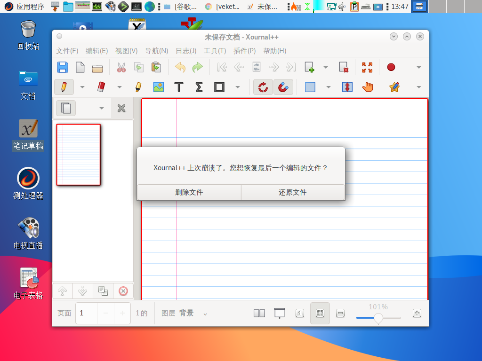The height and width of the screenshot is (361, 482).
Task: Open the shape tool dropdown arrow
Action: click(238, 87)
